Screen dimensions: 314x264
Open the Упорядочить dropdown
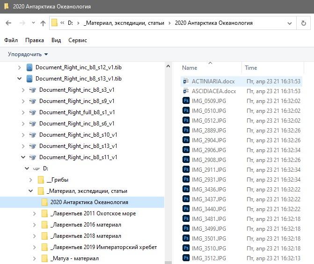click(x=28, y=54)
